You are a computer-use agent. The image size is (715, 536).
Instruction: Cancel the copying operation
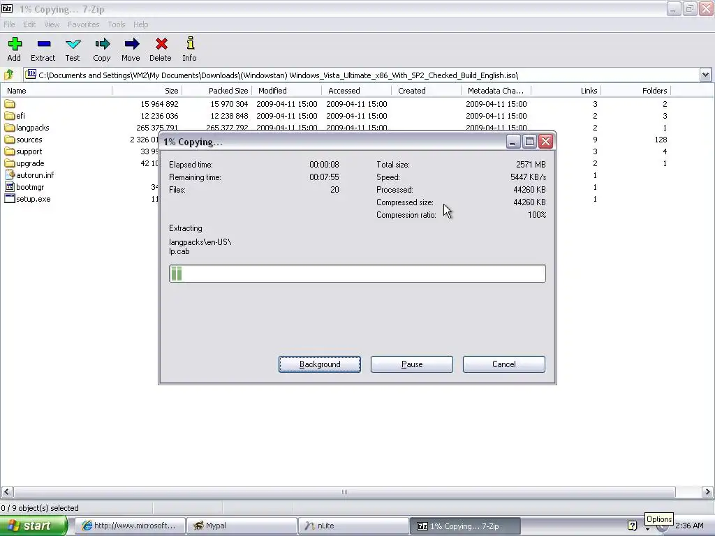coord(504,364)
